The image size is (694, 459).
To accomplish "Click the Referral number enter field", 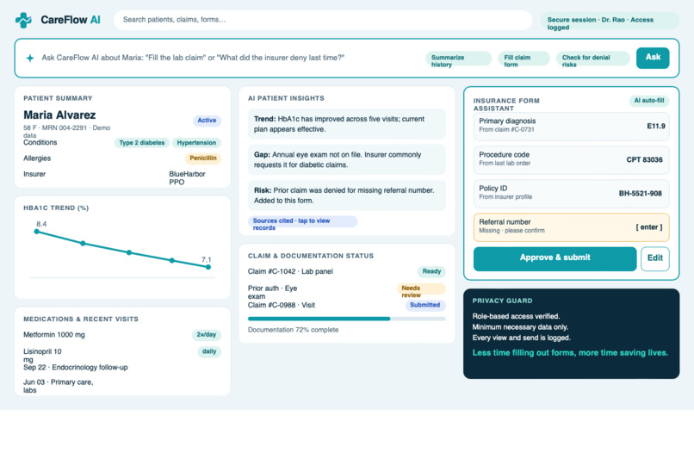I will click(x=571, y=227).
